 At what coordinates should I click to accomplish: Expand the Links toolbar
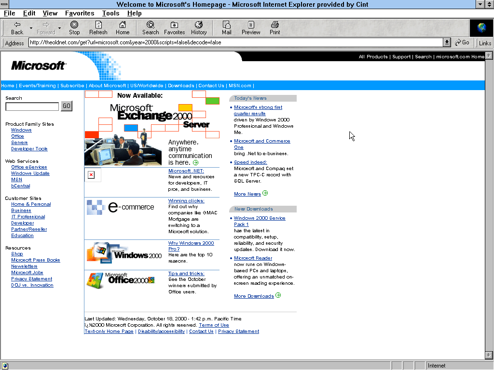pyautogui.click(x=485, y=43)
